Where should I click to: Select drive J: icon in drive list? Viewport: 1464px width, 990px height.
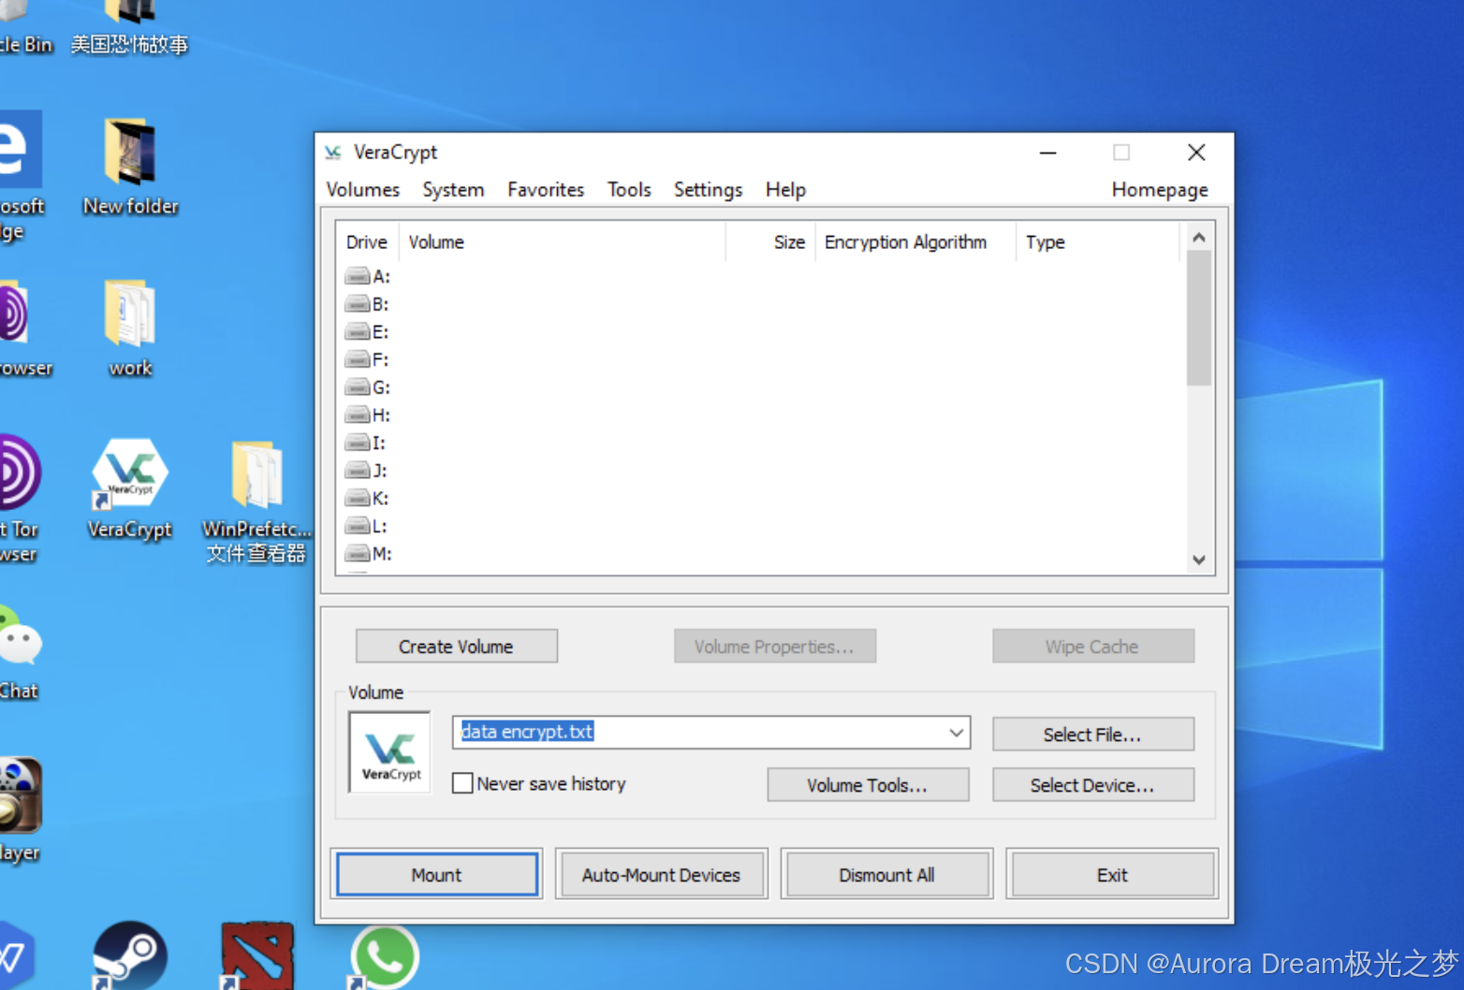(357, 471)
